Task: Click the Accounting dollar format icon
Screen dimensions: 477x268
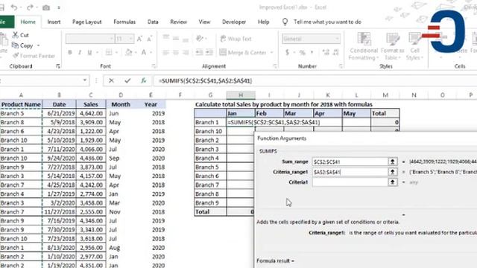Action: coord(287,53)
